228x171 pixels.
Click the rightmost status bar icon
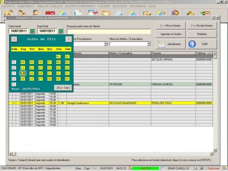224,168
